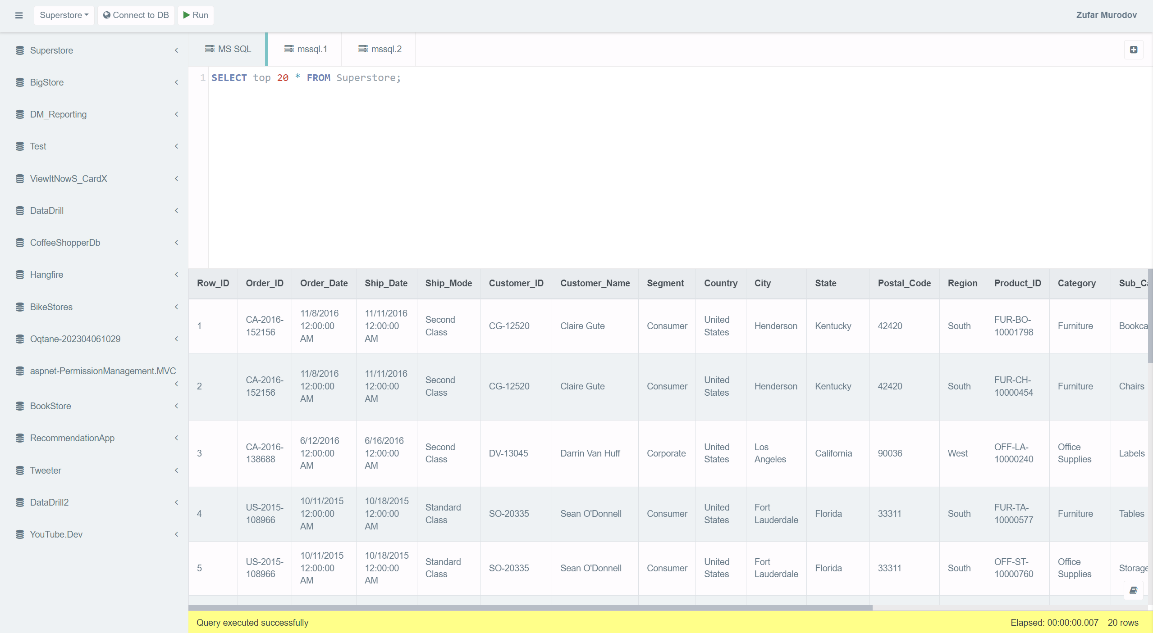Click the BigStore database icon
This screenshot has height=633, width=1153.
(x=20, y=82)
